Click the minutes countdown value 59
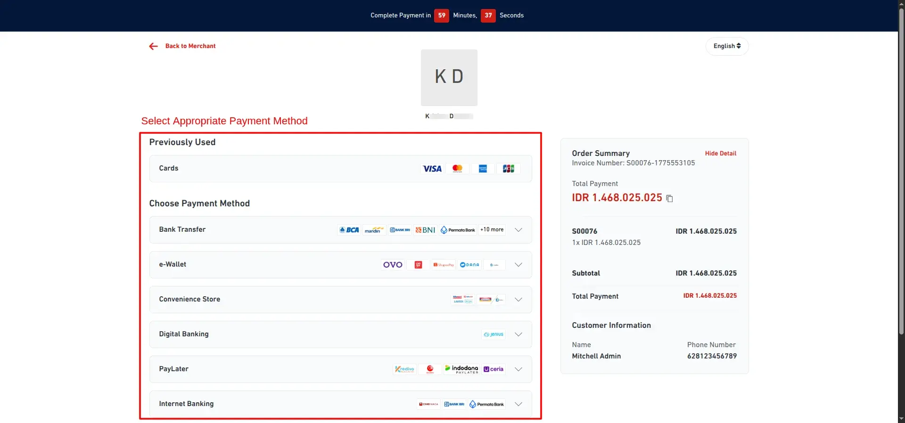Screen dimensions: 905x423 pos(442,16)
